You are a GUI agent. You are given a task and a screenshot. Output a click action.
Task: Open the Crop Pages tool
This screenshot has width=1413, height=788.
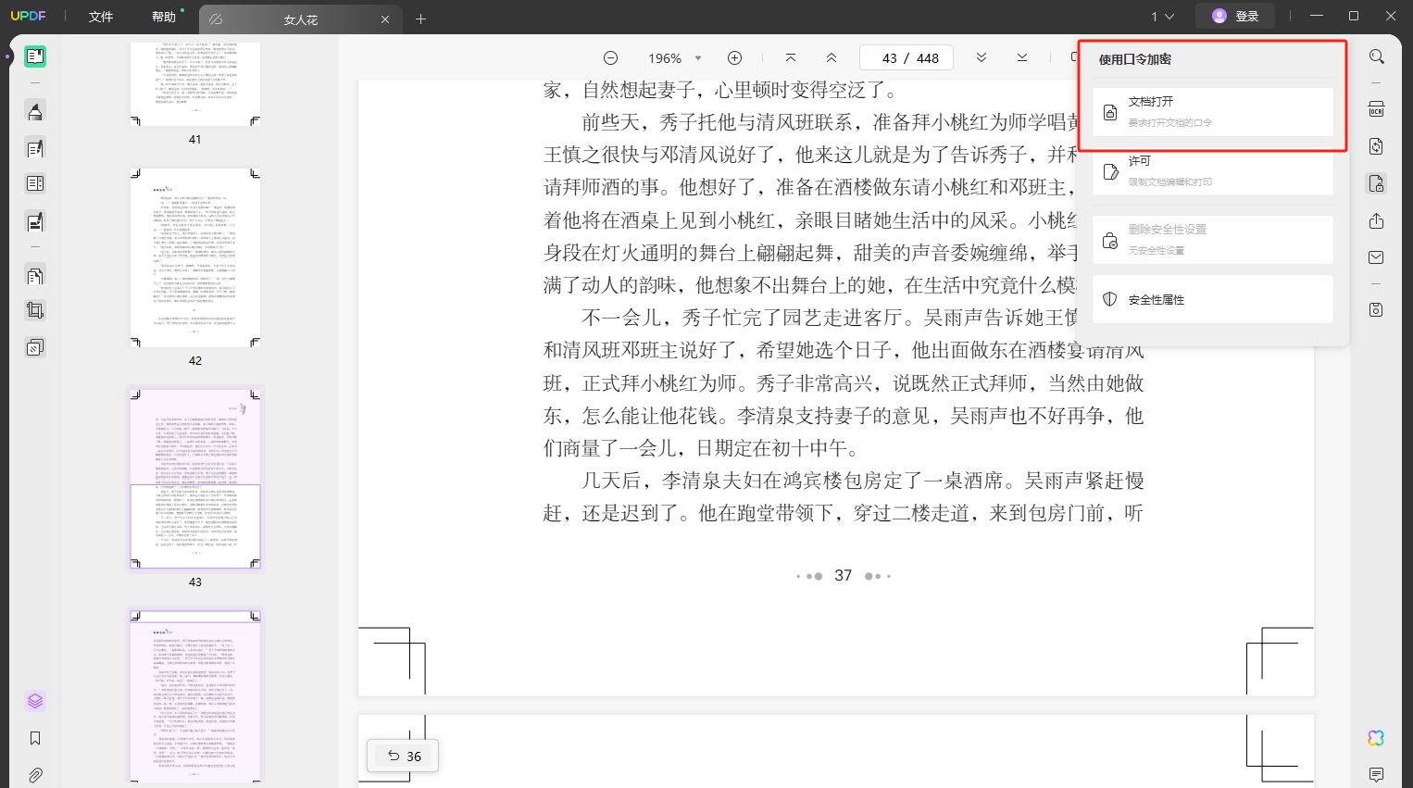pyautogui.click(x=35, y=311)
